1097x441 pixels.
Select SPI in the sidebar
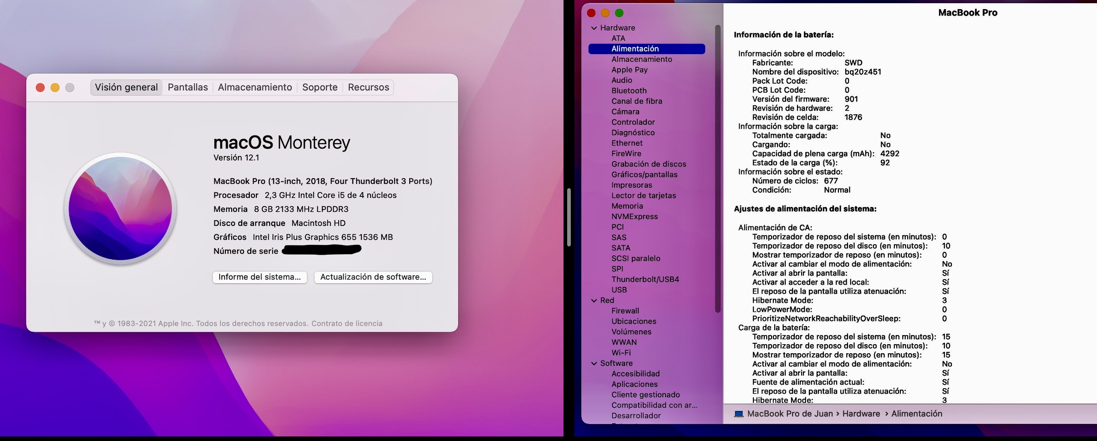(617, 268)
